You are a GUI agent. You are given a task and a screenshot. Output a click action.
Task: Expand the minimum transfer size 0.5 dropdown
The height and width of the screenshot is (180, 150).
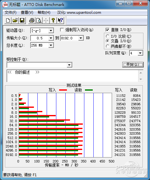(51, 38)
